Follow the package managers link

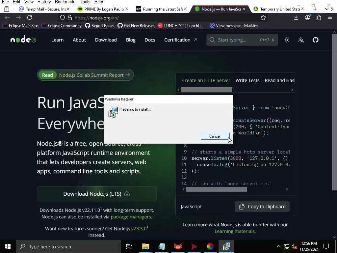131,217
